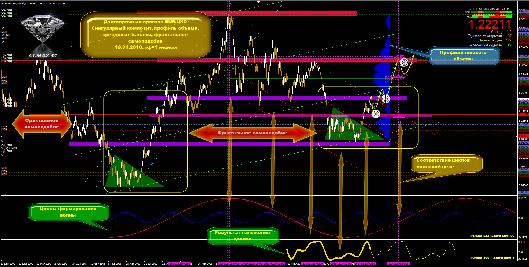Image resolution: width=529 pixels, height=267 pixels.
Task: Click the 'Циклы формирования волны' green callout
Action: point(68,212)
